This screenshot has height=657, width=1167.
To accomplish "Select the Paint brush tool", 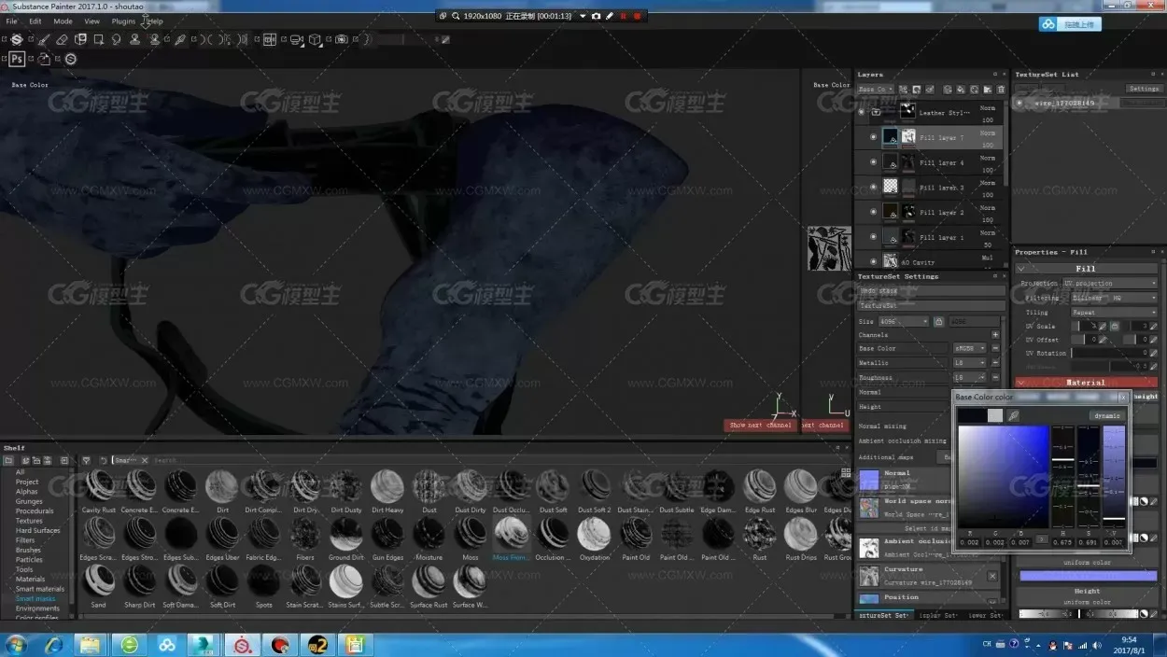I will 43,40.
